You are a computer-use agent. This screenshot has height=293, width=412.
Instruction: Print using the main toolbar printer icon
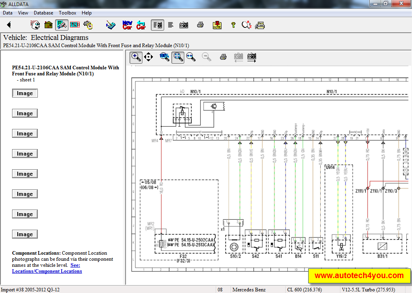[200, 25]
